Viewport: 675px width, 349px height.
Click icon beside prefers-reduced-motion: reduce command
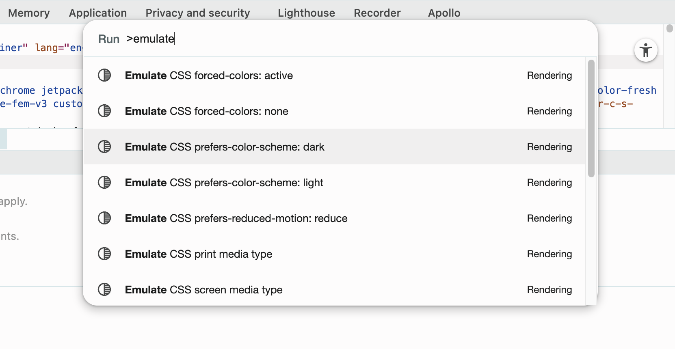104,218
